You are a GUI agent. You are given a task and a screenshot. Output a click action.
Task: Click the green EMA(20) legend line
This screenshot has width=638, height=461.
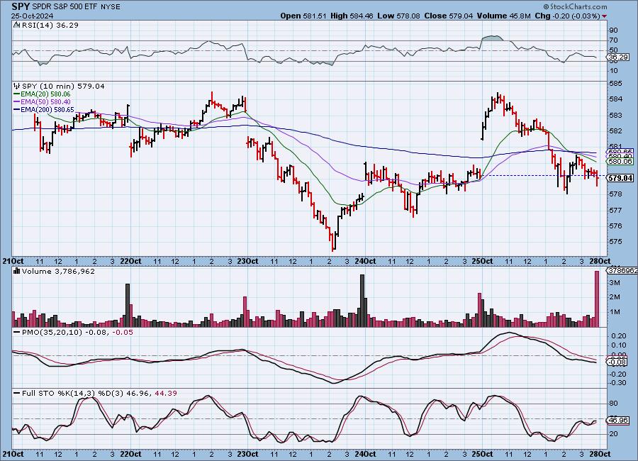click(16, 94)
